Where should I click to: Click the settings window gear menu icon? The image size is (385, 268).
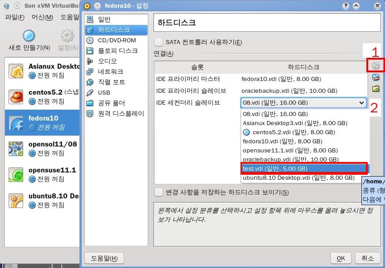[87, 6]
